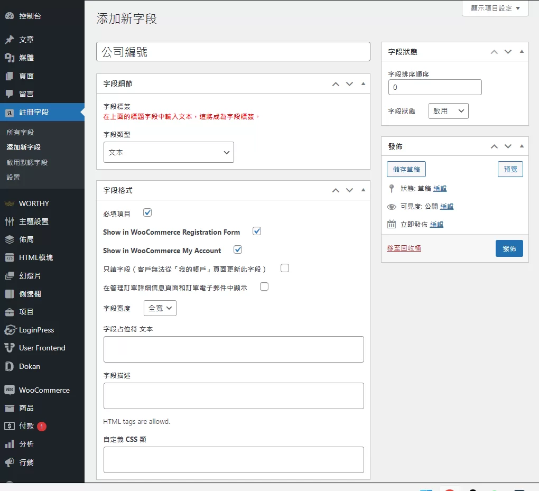Click the calendar icon beside 立即發佈

tap(392, 224)
